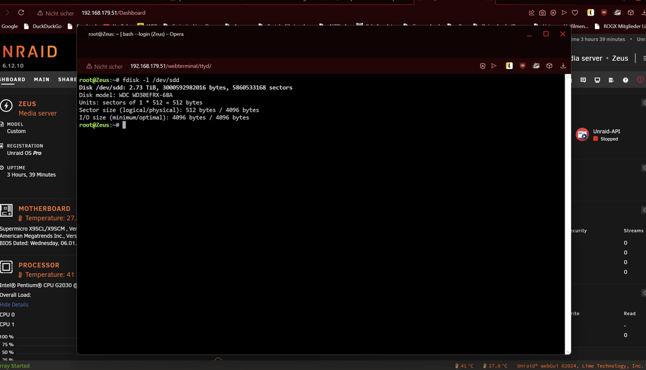Viewport: 646px width, 370px height.
Task: Click the Motherboard panel icon
Action: coord(6,211)
